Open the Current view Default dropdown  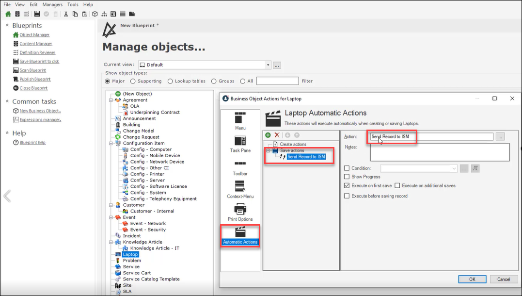point(268,65)
